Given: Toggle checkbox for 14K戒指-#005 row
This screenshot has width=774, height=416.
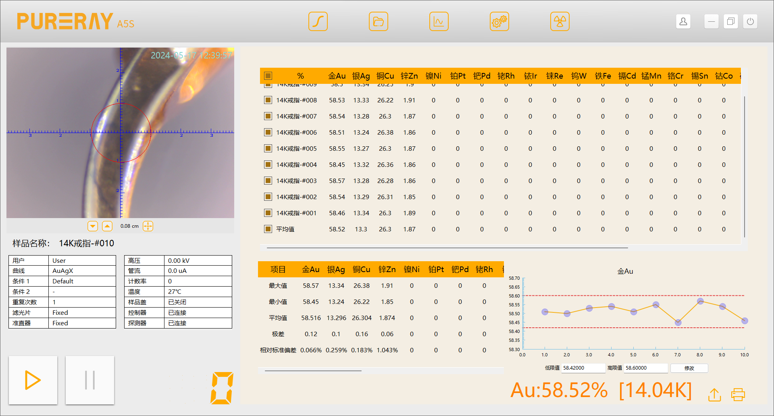Looking at the screenshot, I should point(268,148).
